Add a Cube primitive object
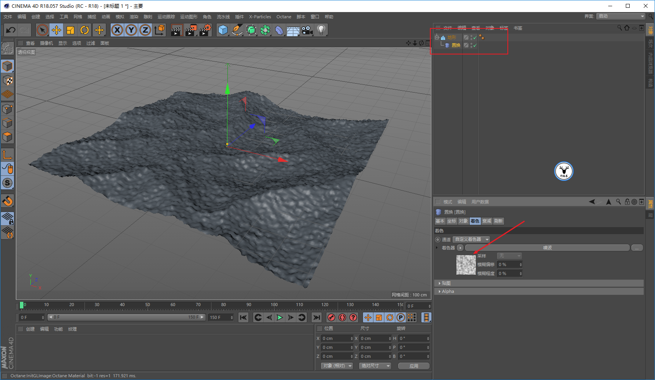The image size is (655, 380). tap(223, 30)
